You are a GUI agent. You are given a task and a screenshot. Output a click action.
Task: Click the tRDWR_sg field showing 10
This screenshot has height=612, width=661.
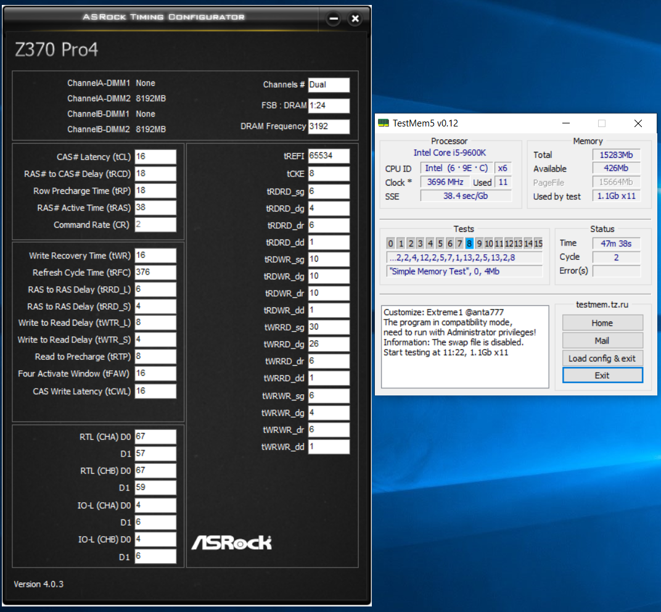[329, 259]
